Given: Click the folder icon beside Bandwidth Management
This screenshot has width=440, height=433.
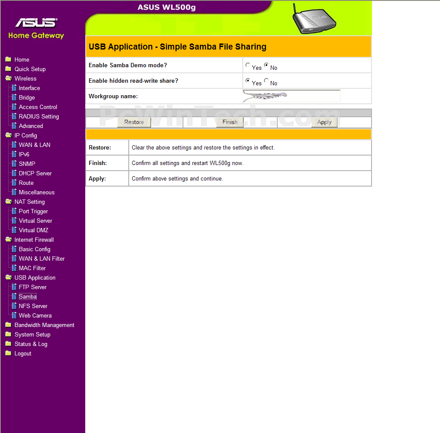Looking at the screenshot, I should (9, 325).
